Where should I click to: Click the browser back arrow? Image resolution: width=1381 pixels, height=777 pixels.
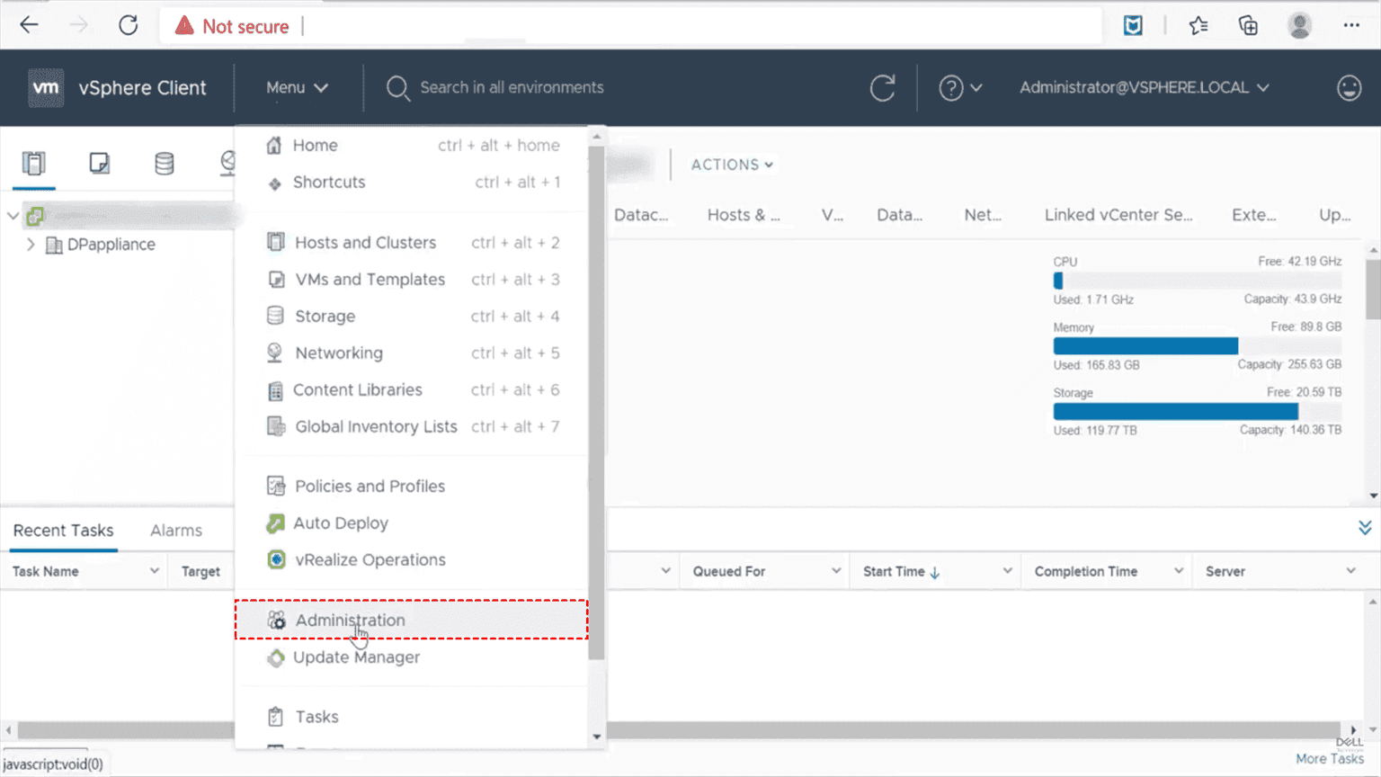(29, 25)
